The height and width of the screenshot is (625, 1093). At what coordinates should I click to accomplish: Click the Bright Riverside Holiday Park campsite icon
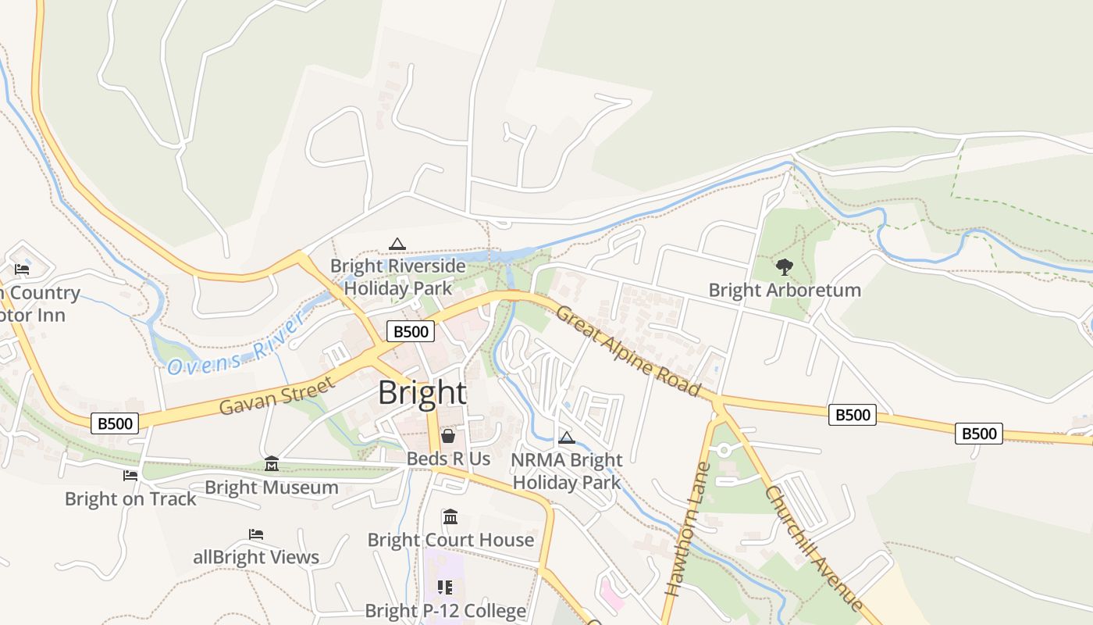pos(397,244)
